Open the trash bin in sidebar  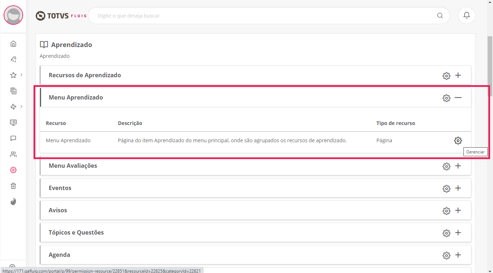(x=13, y=186)
